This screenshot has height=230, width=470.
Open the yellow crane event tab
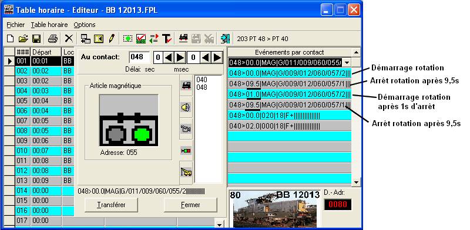186,172
